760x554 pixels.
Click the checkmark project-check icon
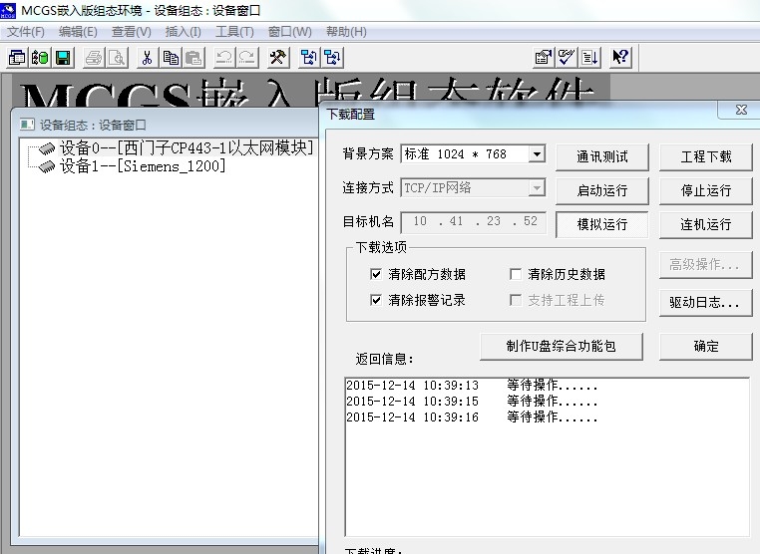tap(567, 58)
